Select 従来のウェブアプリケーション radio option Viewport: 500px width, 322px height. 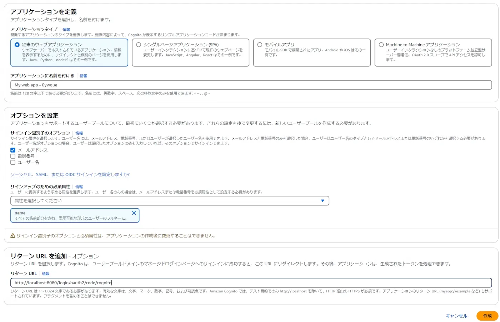(17, 45)
